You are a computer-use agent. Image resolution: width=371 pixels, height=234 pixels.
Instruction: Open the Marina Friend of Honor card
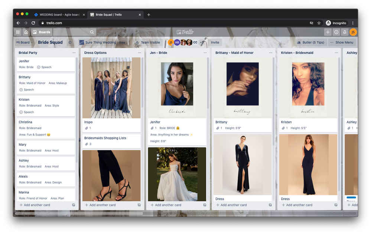click(x=46, y=195)
